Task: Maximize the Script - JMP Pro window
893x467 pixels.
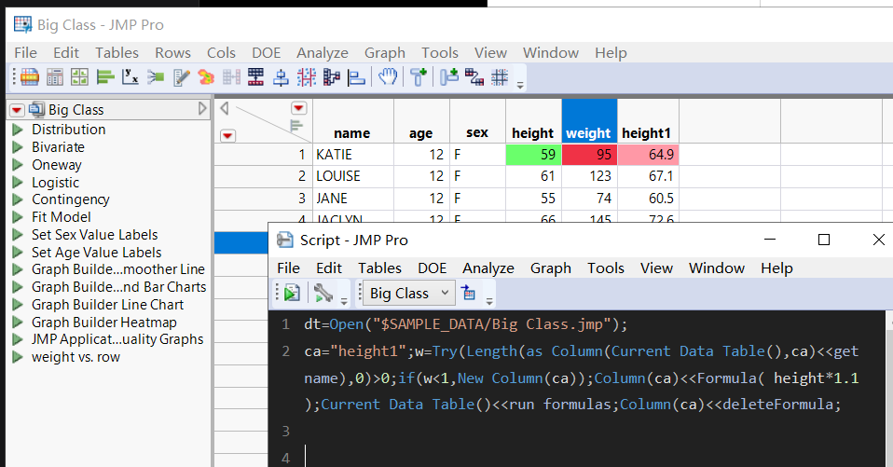Action: (x=823, y=240)
